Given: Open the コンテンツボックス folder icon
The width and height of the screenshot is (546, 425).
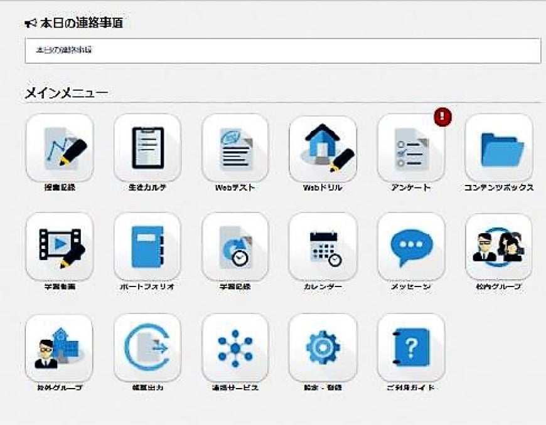Looking at the screenshot, I should 499,147.
